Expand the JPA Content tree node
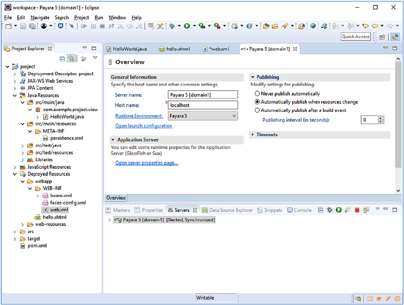404x305 pixels. pos(15,88)
